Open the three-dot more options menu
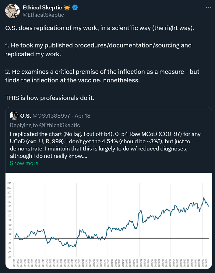215x273 pixels. [208, 7]
